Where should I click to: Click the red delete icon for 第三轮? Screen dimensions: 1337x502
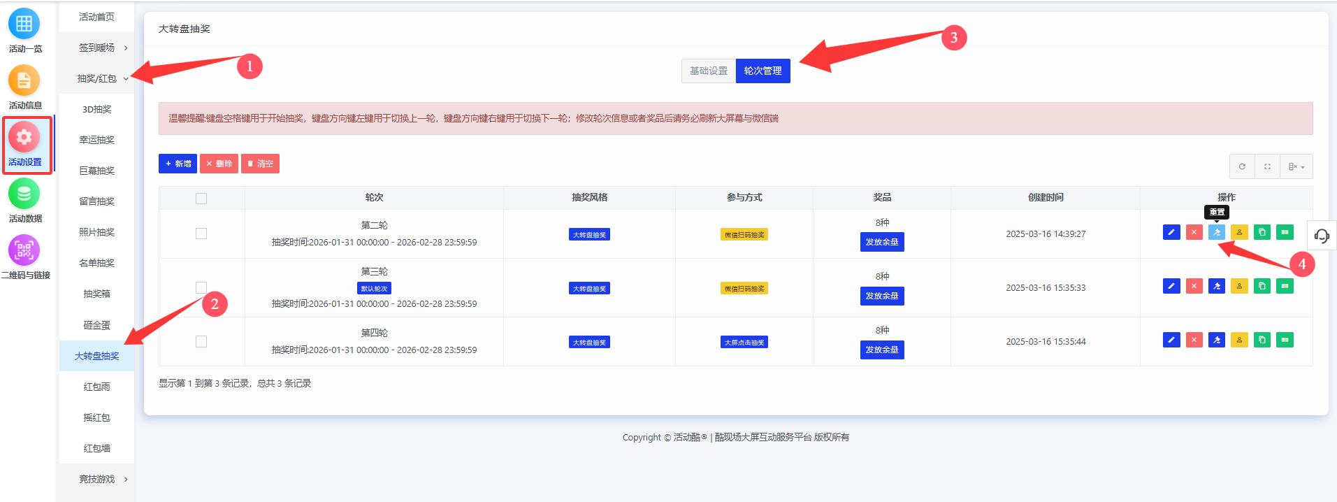(x=1194, y=286)
